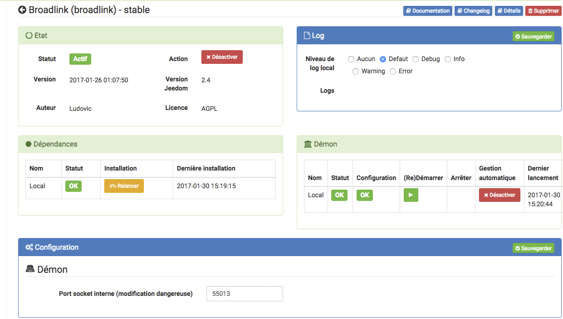This screenshot has width=563, height=319.
Task: Click the Niveau de log local label
Action: pos(320,63)
